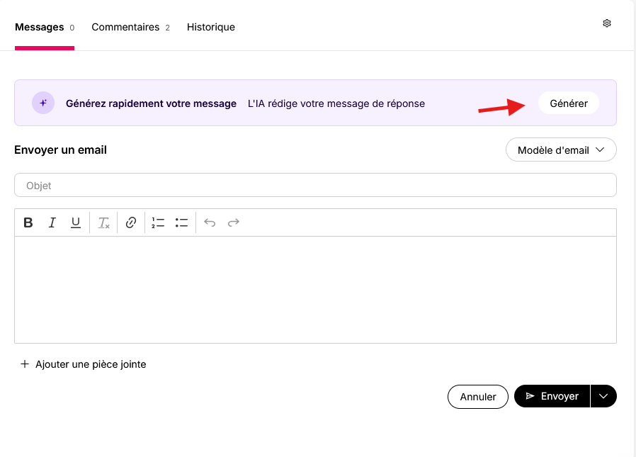Toggle bold formatting
Viewport: 636px width, 457px height.
28,222
